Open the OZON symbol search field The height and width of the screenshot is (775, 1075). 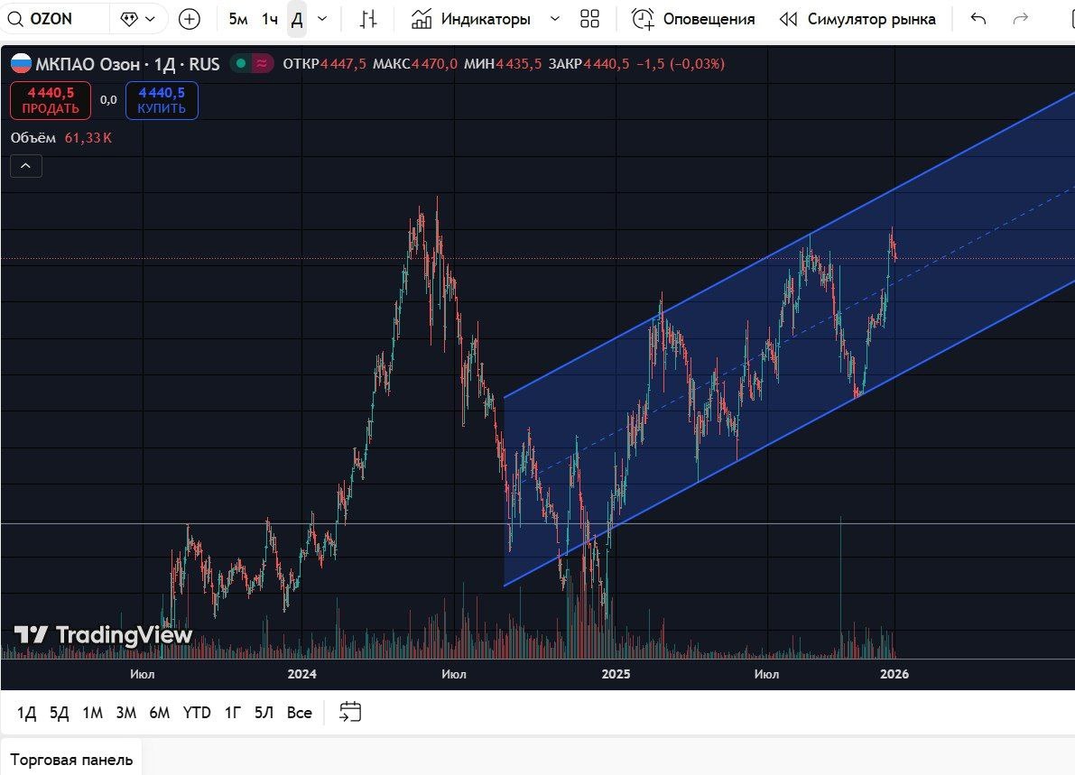coord(53,19)
